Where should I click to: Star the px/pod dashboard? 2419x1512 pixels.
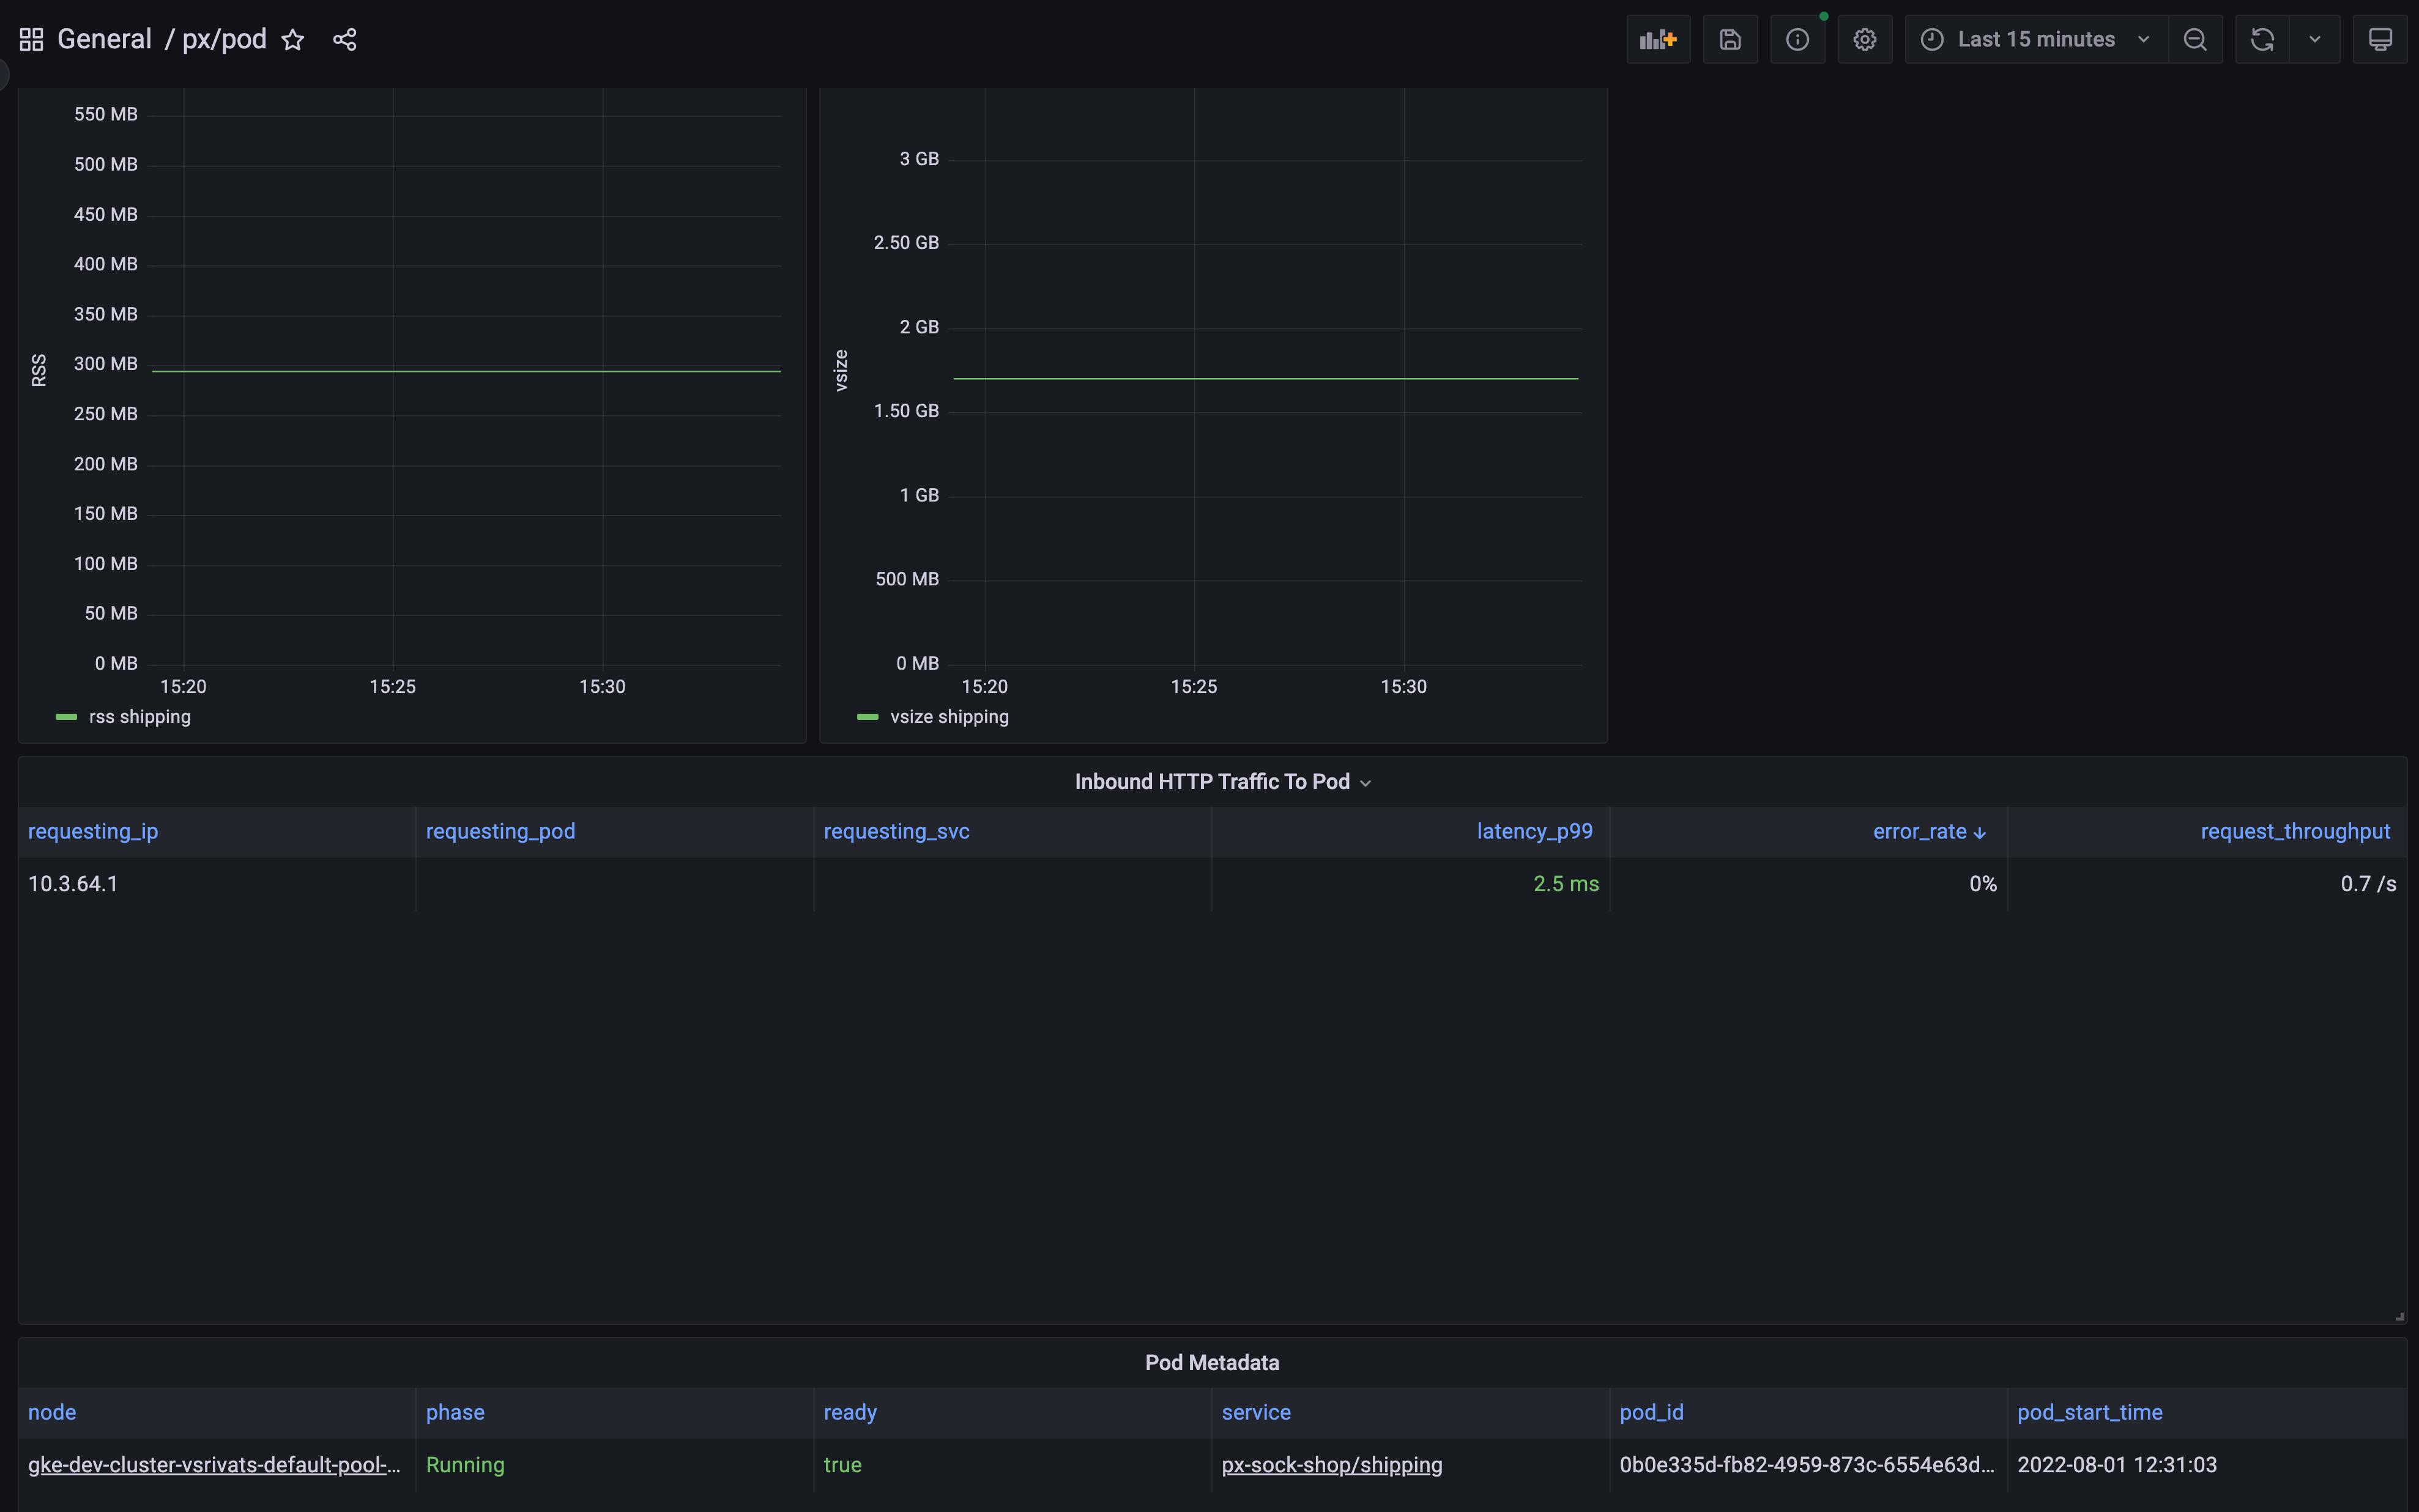(x=293, y=40)
